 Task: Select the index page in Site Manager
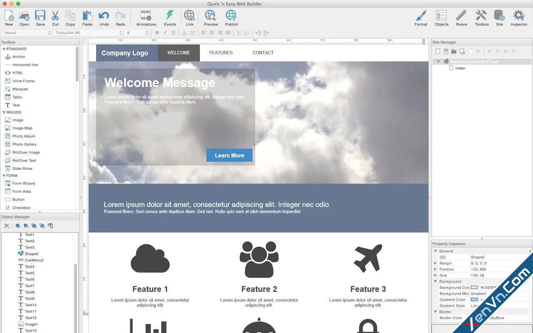pyautogui.click(x=457, y=68)
